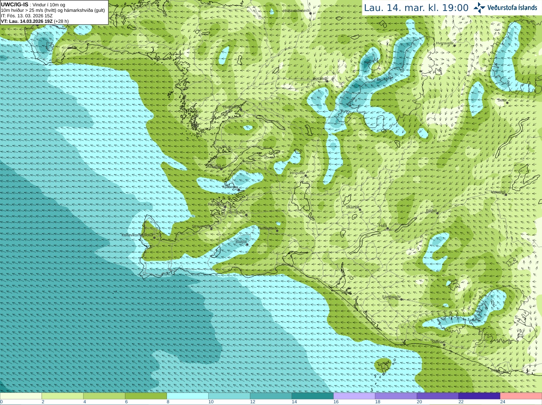Click the '10m hviður > 25 m/s' description line
The image size is (542, 405).
click(x=53, y=10)
